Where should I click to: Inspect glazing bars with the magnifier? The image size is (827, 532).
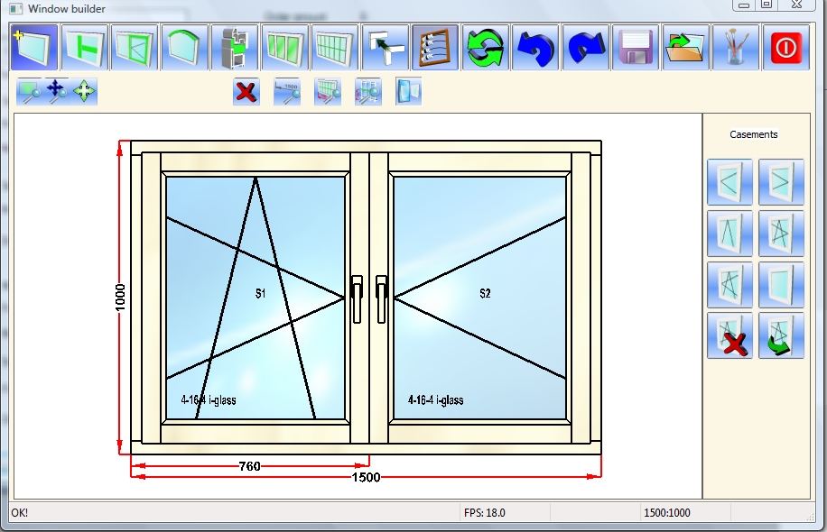click(328, 92)
